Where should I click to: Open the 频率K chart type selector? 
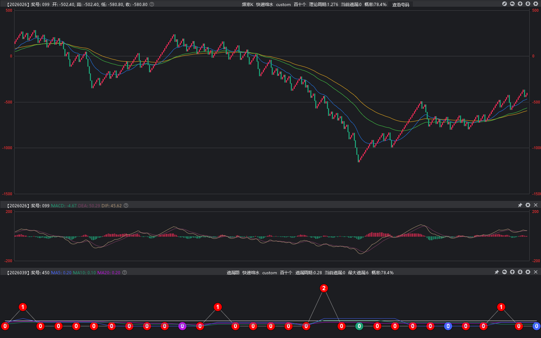tap(247, 5)
